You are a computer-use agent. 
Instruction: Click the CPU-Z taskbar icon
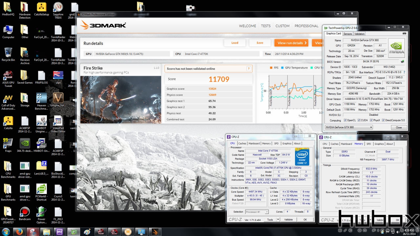coord(60,232)
